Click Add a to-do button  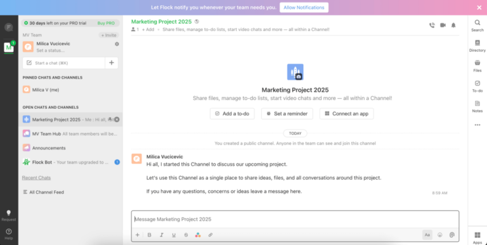click(x=232, y=113)
